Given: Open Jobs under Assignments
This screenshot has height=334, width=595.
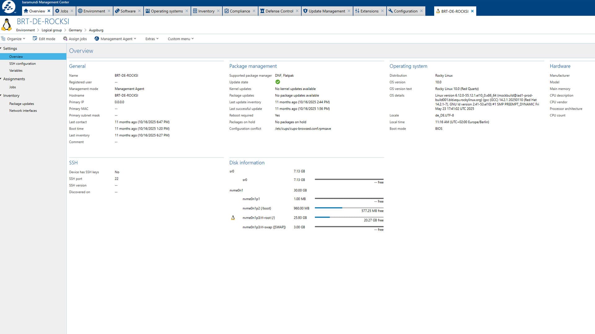Looking at the screenshot, I should point(12,87).
